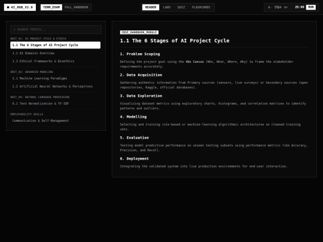This screenshot has height=242, width=323.
Task: Start the timer with RUN button
Action: (x=311, y=7)
